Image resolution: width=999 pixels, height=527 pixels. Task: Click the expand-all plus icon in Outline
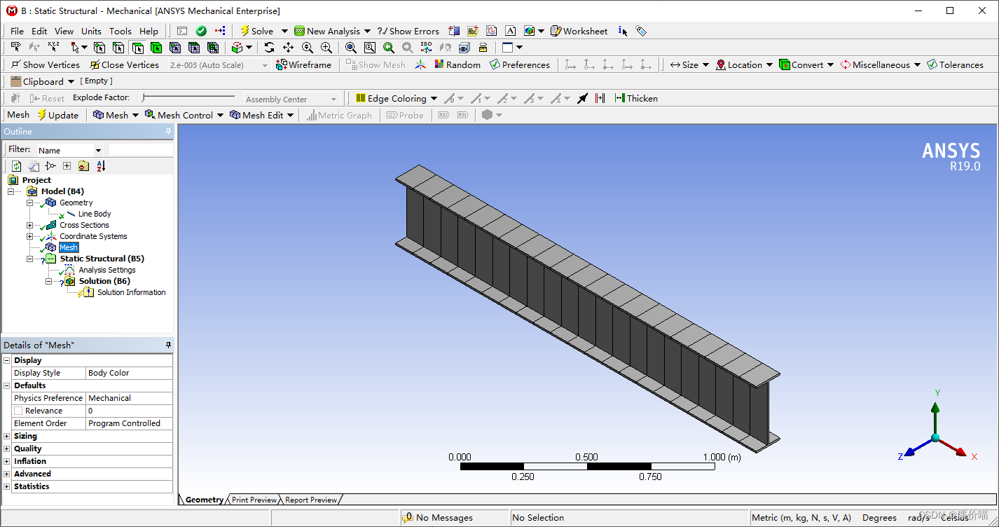coord(67,166)
